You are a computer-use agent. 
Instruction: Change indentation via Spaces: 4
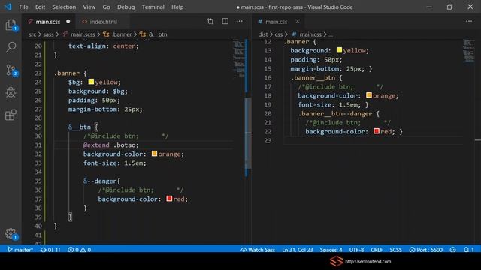coord(331,250)
